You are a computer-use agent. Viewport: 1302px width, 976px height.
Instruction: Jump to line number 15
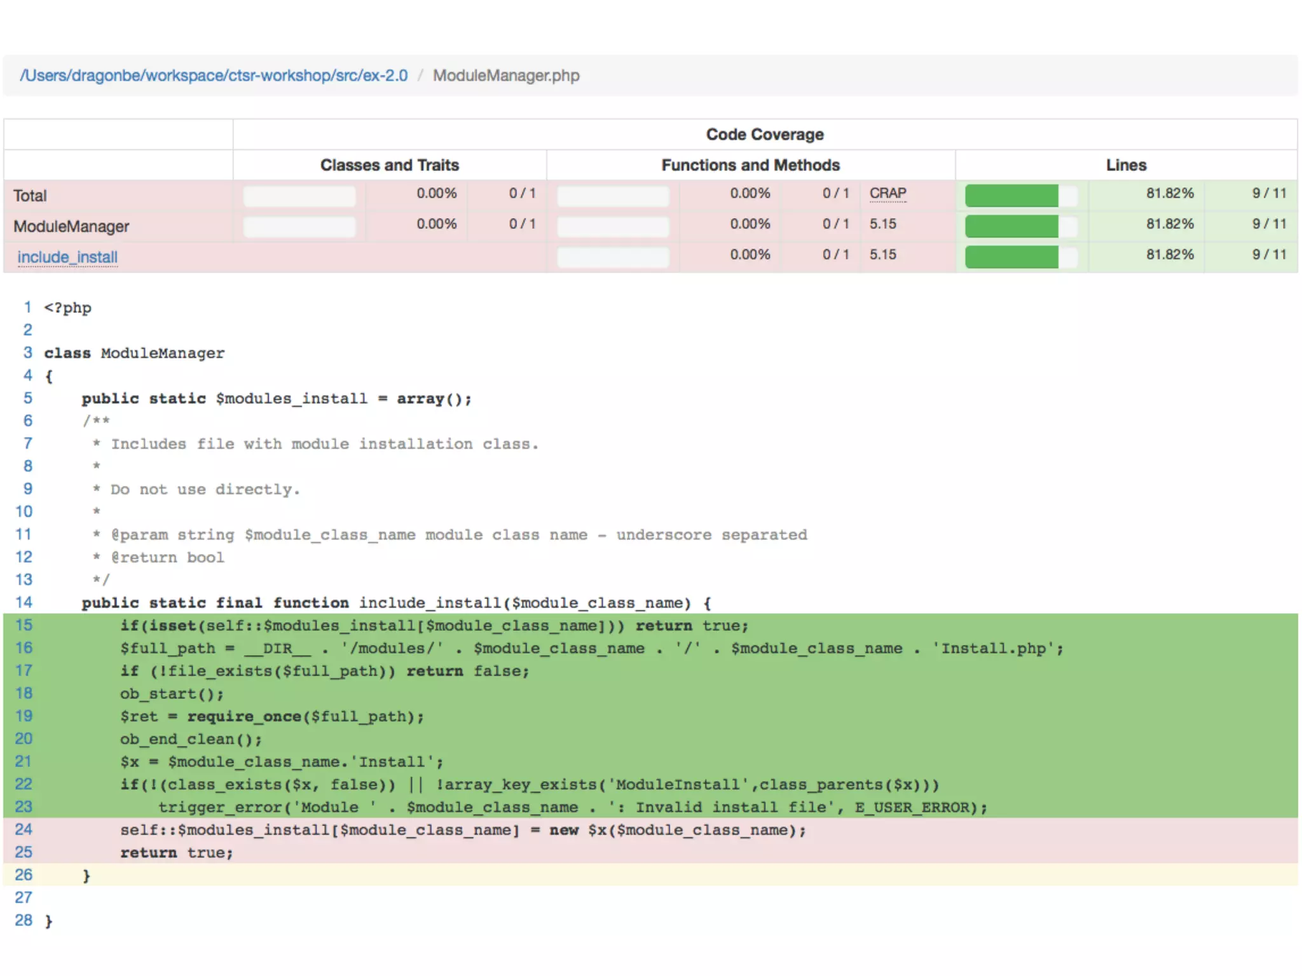click(24, 625)
